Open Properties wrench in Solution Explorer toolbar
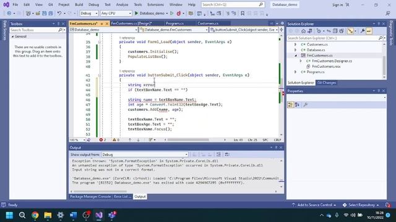 pyautogui.click(x=363, y=31)
